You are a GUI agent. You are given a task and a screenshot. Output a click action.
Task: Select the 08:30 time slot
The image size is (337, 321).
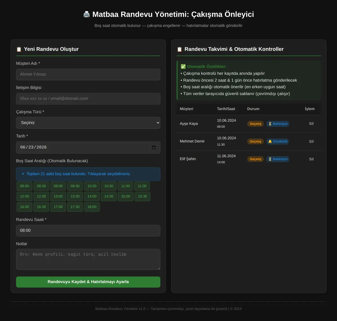click(41, 186)
